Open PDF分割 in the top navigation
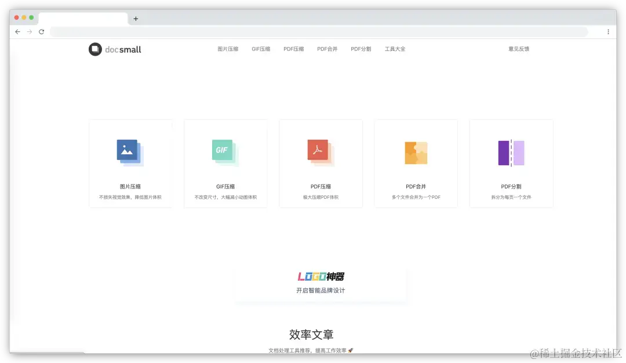Viewport: 626px width, 363px height. pyautogui.click(x=361, y=49)
